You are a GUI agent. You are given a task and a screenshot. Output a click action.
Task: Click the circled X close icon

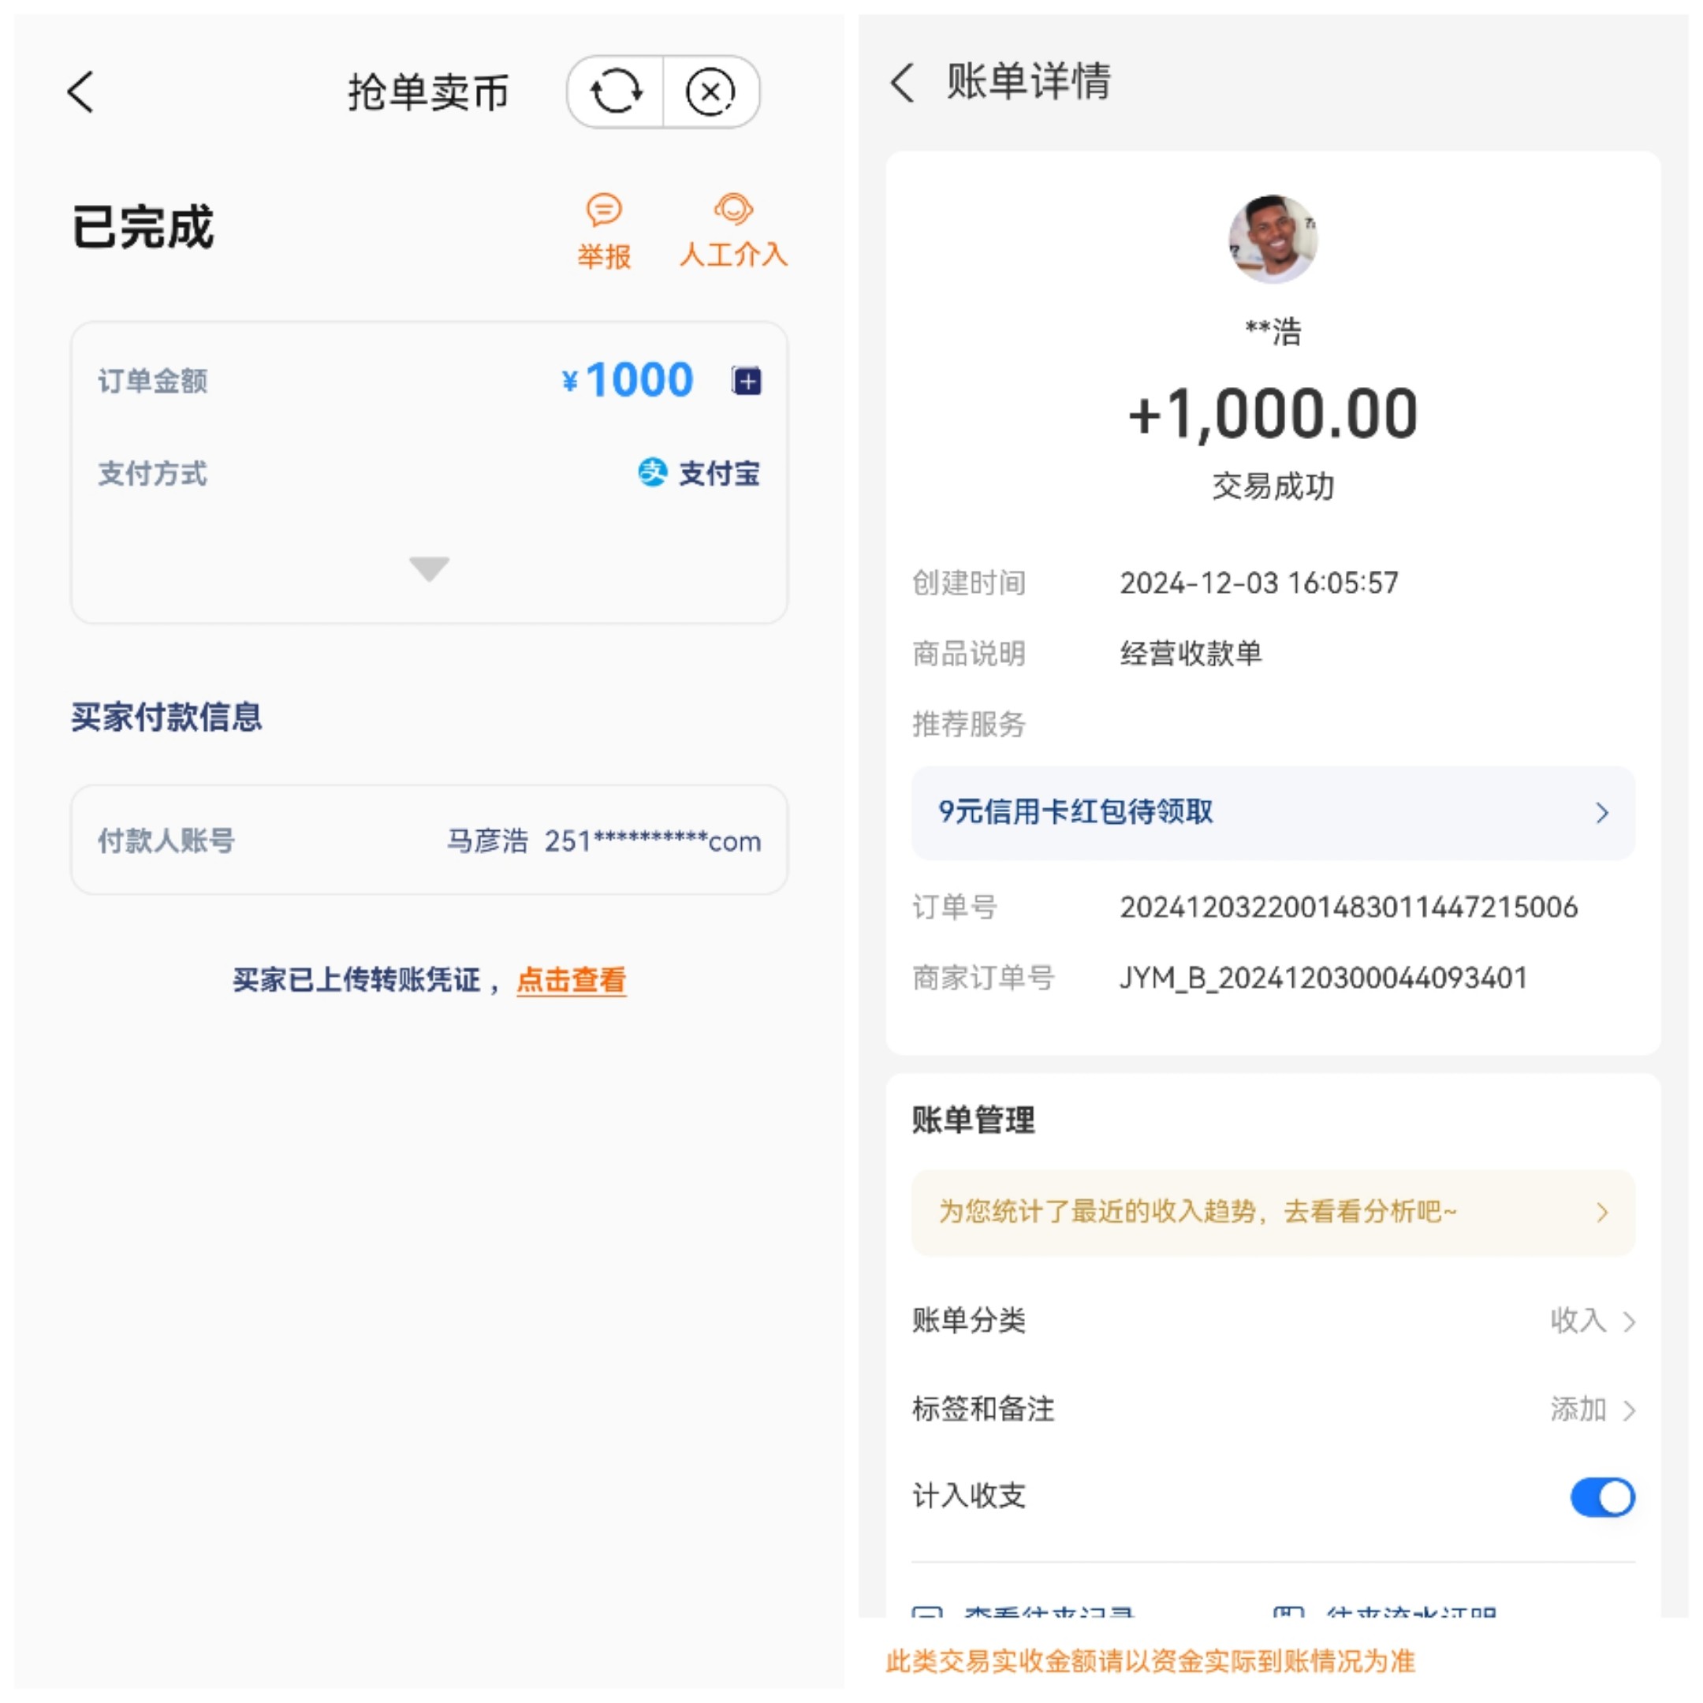[710, 91]
